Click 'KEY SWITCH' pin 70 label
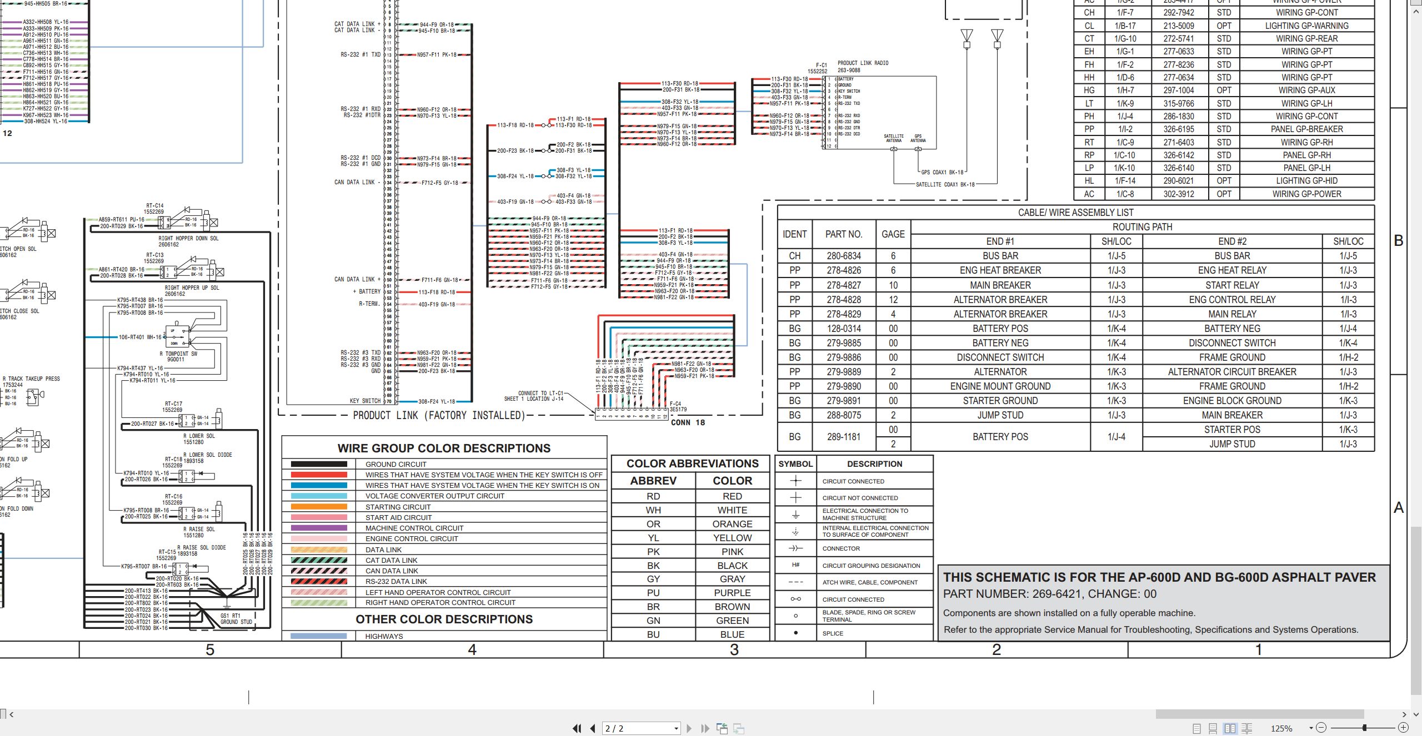1422x736 pixels. click(x=365, y=401)
